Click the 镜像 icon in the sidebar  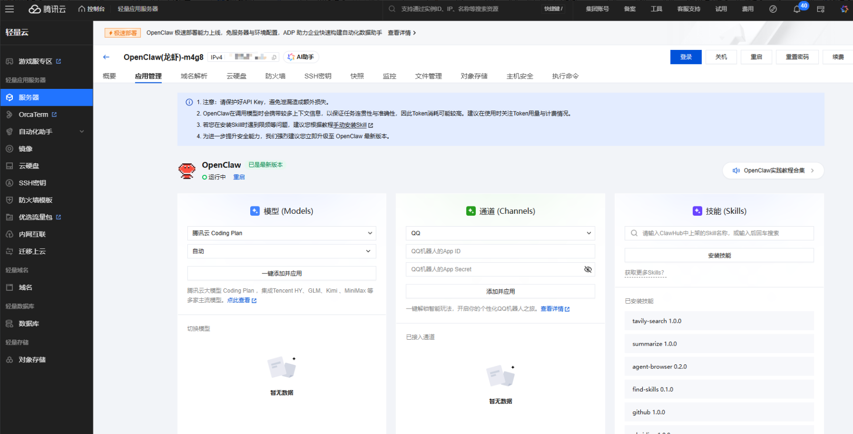click(9, 149)
